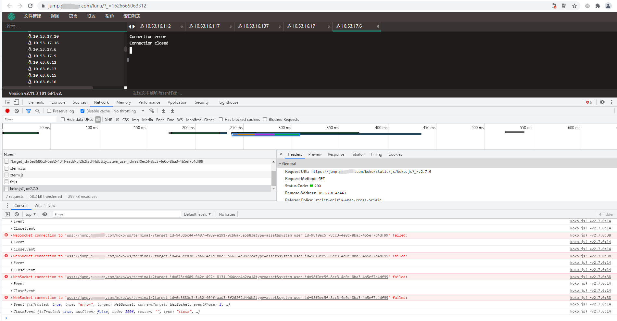Viewport: 617px width, 321px height.
Task: Enable the Preserve log checkbox
Action: coord(49,111)
